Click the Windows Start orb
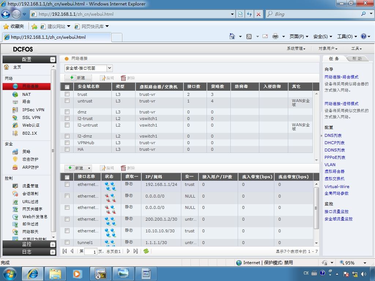Screen dimensions: 375x281 [10, 274]
